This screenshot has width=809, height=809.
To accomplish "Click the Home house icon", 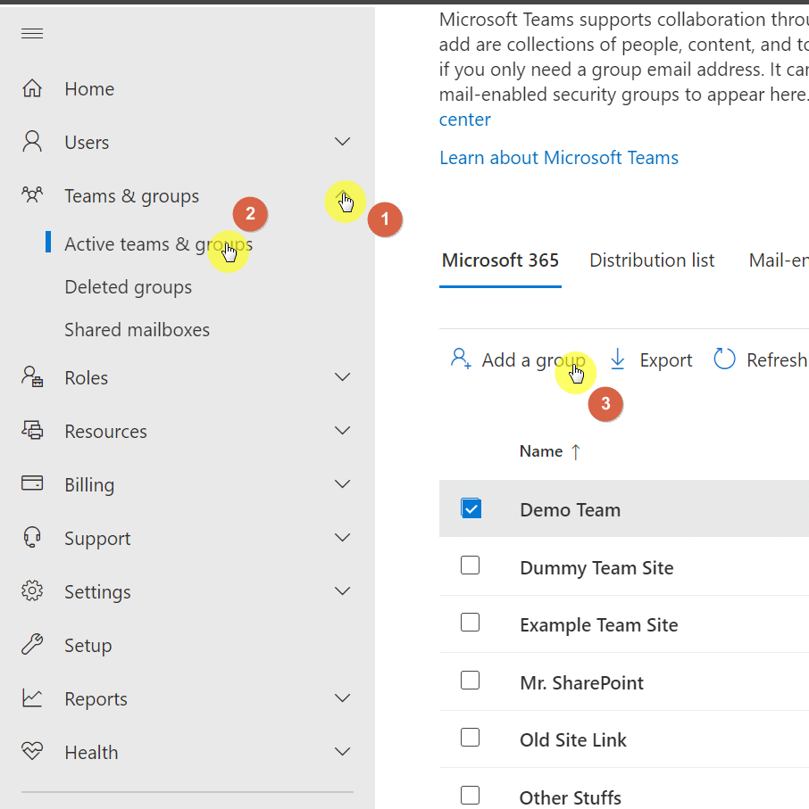I will [32, 88].
